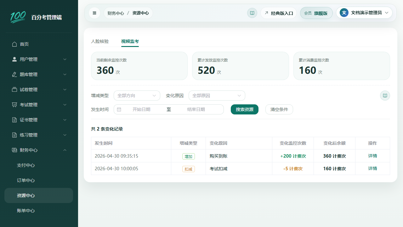
Task: Click the pencil icon for 题库管理
Action: (14, 74)
